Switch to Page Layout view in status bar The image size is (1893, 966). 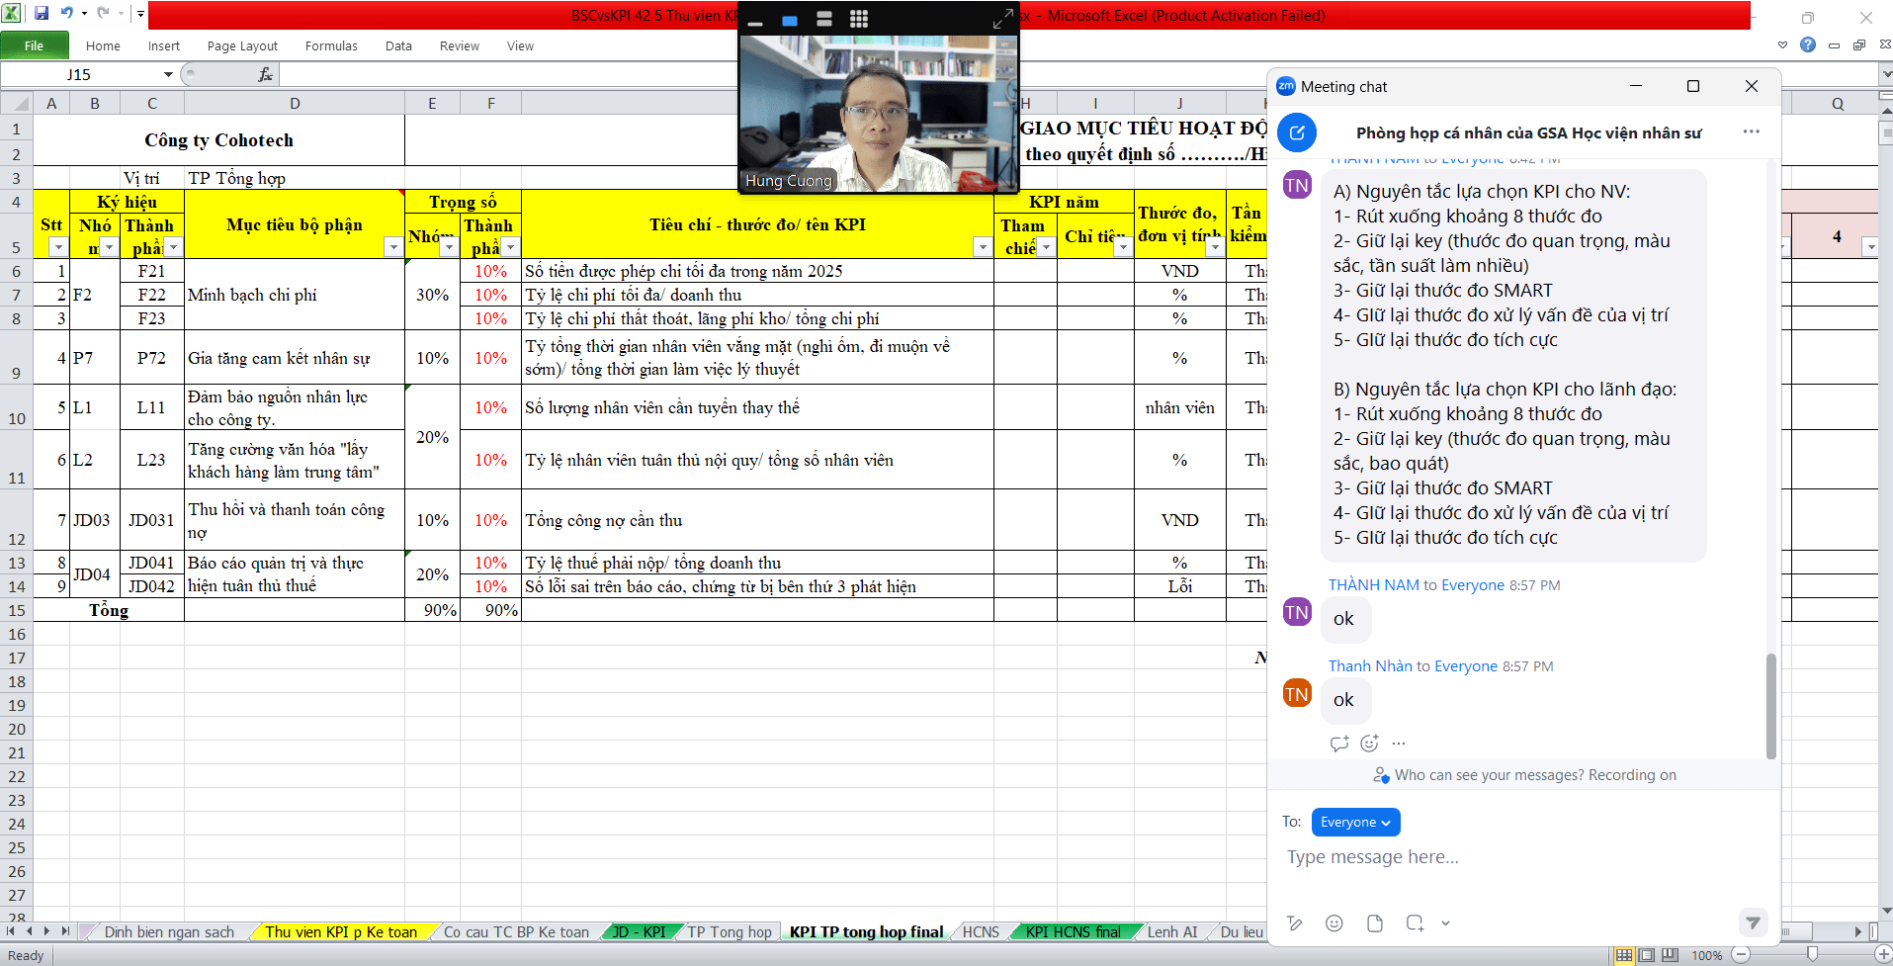[1646, 955]
